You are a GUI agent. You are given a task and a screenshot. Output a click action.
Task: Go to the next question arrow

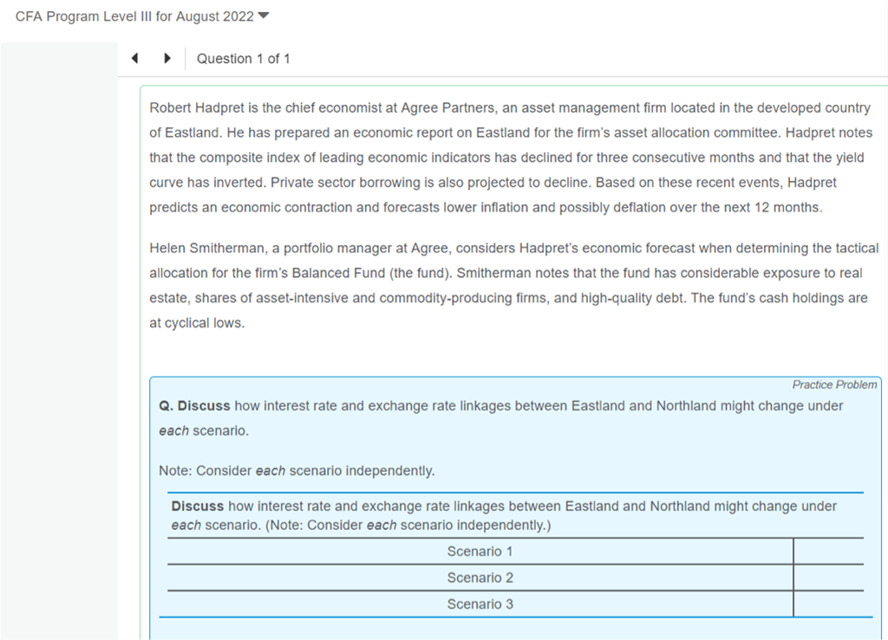[x=166, y=59]
